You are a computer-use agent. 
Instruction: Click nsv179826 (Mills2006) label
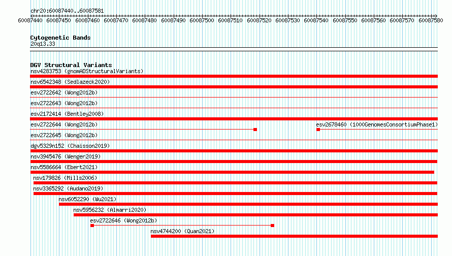tap(65, 178)
